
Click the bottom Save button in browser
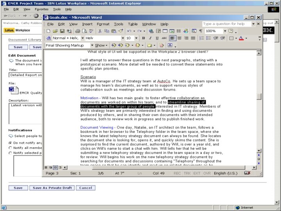[x=18, y=188]
